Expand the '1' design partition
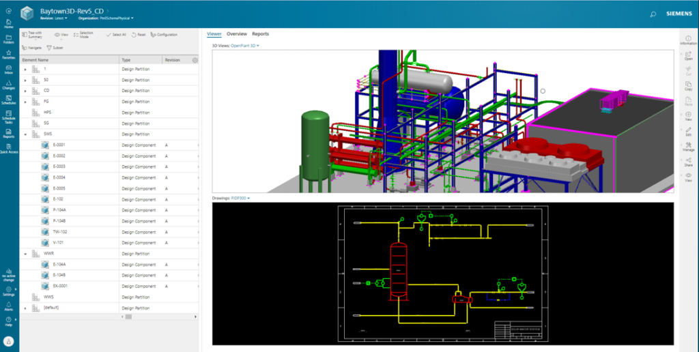Viewport: 699px width, 352px height. [25, 70]
